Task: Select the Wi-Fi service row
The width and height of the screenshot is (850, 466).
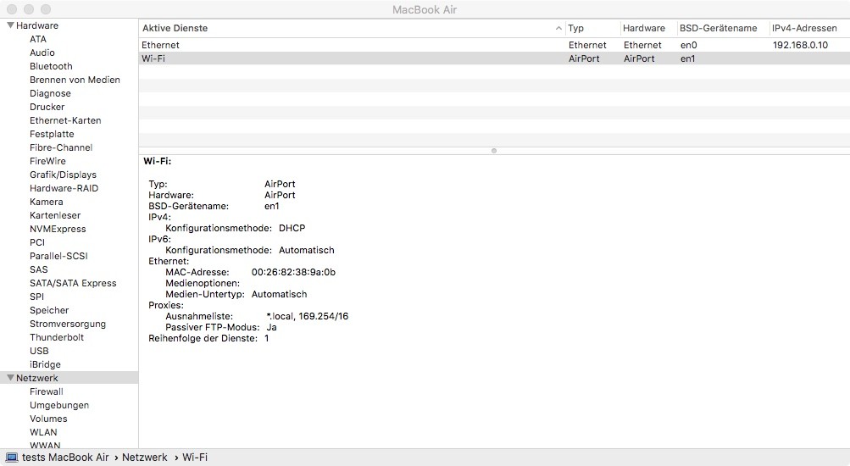Action: [494, 58]
